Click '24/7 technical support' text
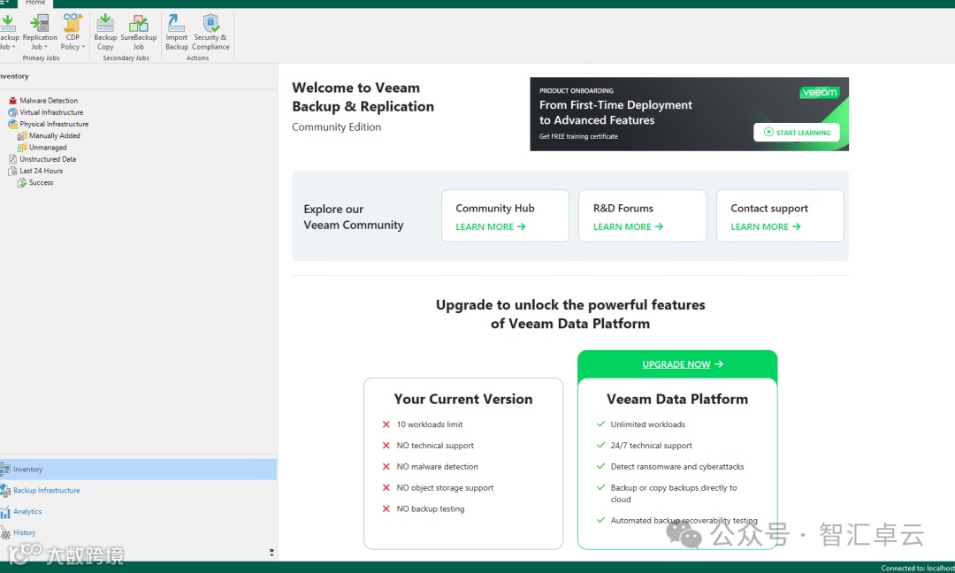 pyautogui.click(x=651, y=446)
